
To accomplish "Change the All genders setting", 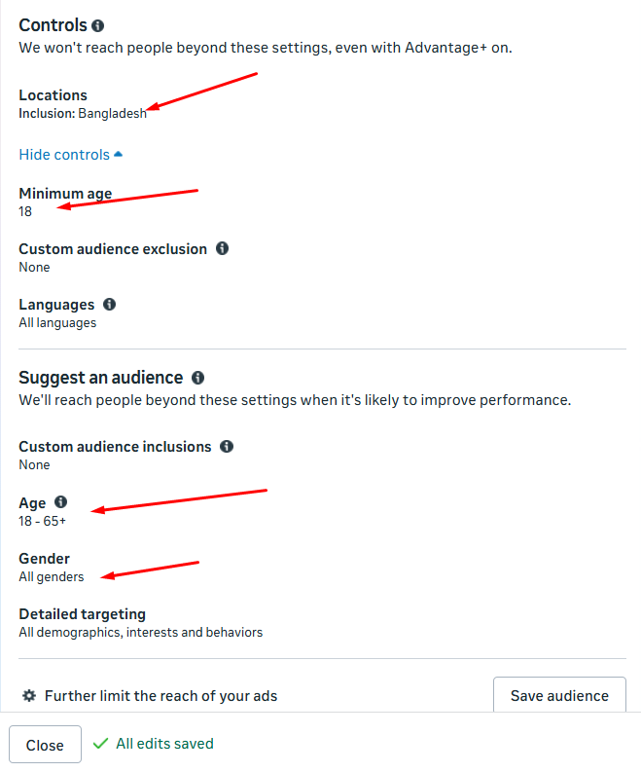I will pos(52,576).
